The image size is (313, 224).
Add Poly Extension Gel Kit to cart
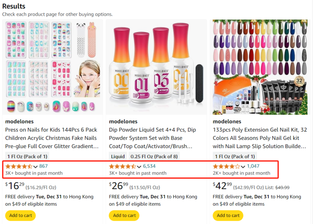228,215
